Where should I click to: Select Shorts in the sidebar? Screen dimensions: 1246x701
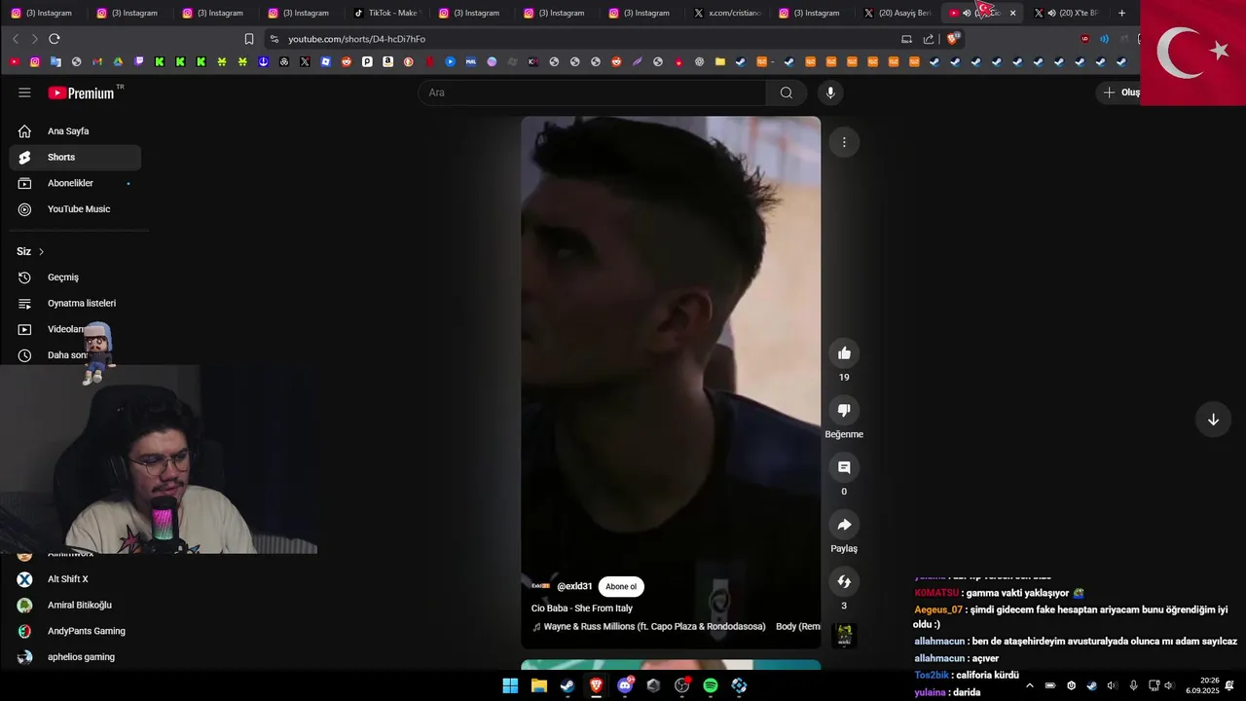75,157
